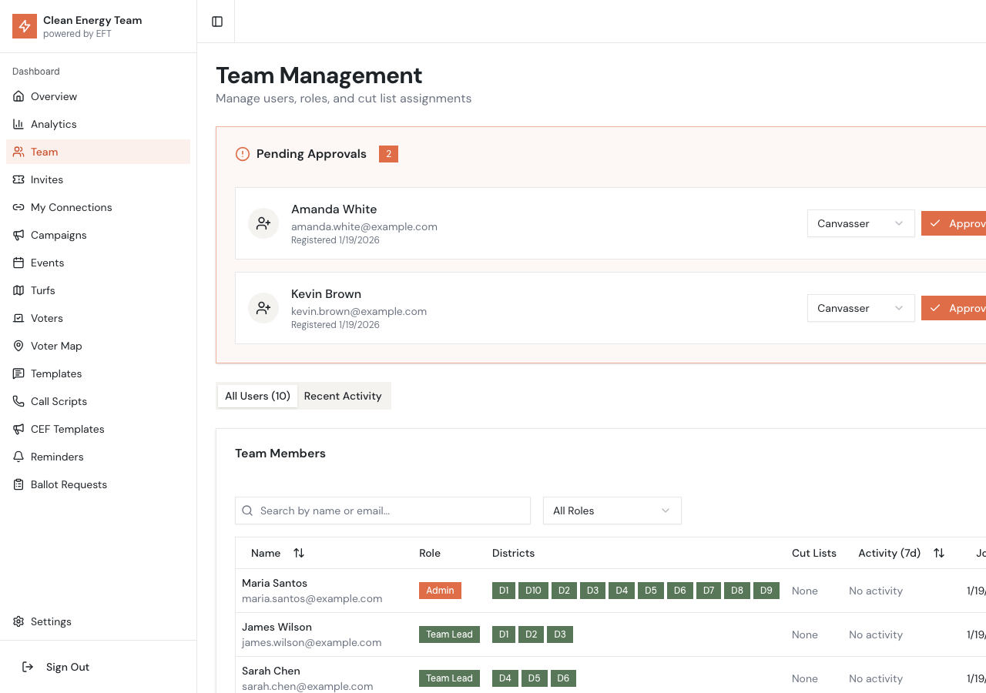Click Sign Out in the sidebar
Image resolution: width=986 pixels, height=693 pixels.
(67, 667)
